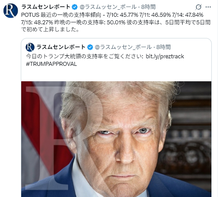Open the Grok explain icon on the post

[199, 7]
